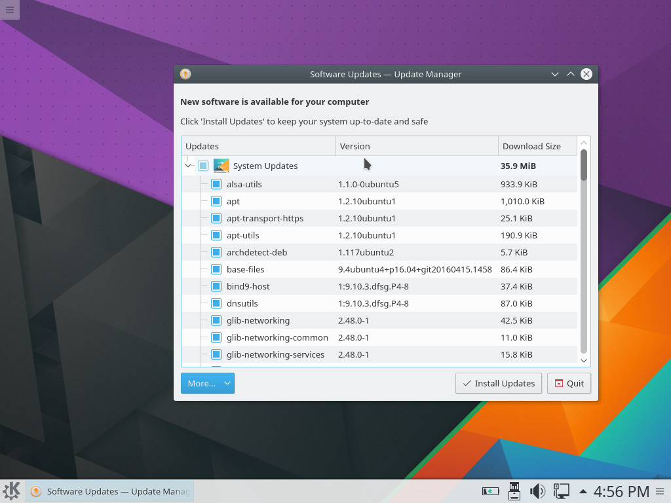Uncheck the glib-networking-services checkbox
The image size is (671, 503).
[x=216, y=354]
